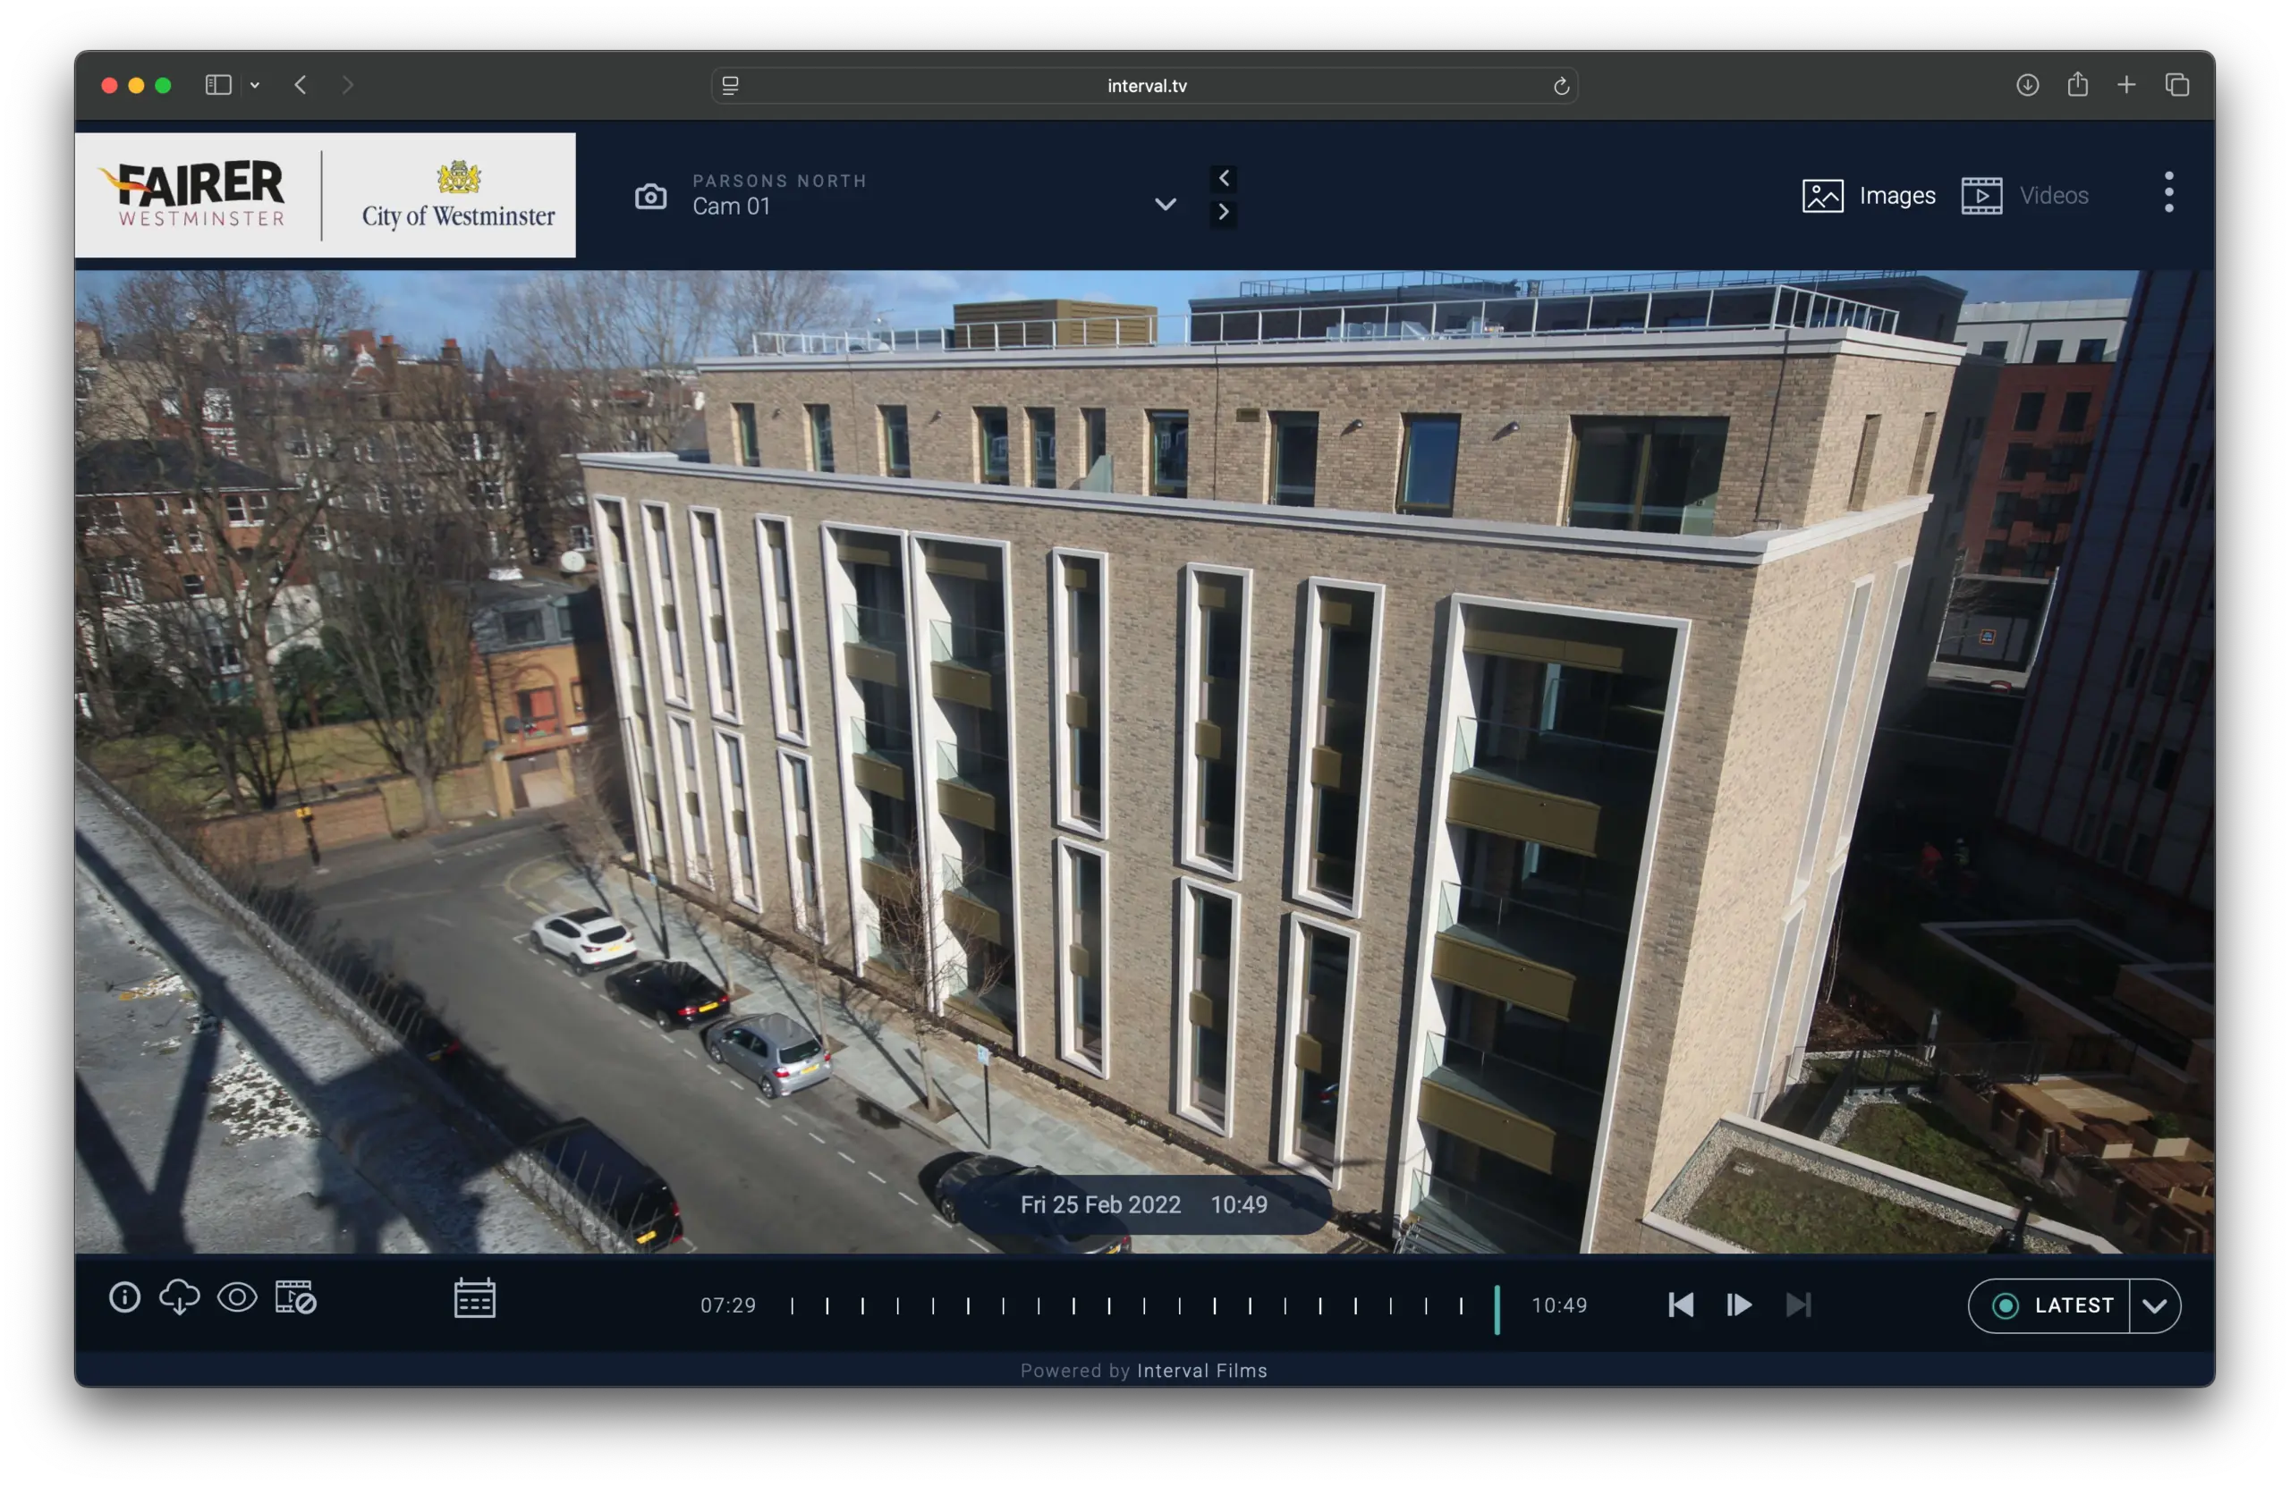Expand the LATEST dropdown arrow
Image resolution: width=2290 pixels, height=1486 pixels.
[x=2154, y=1305]
